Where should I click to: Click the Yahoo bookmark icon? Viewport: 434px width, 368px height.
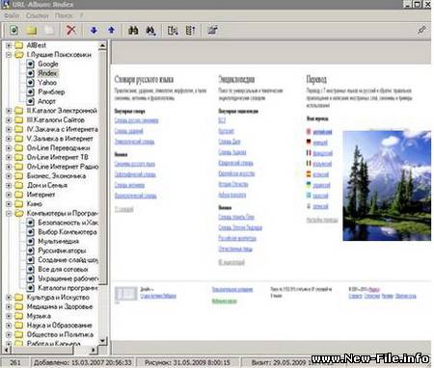[30, 83]
